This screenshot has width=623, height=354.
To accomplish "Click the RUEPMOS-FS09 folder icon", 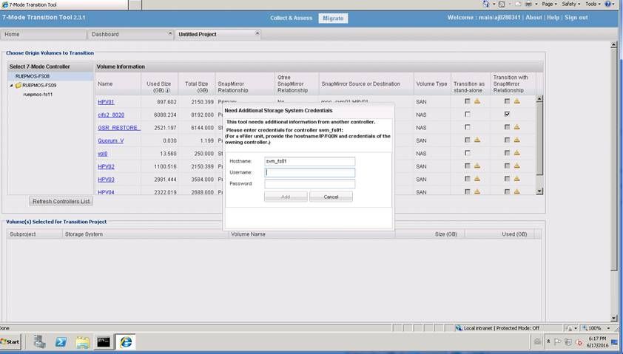I will [x=18, y=85].
